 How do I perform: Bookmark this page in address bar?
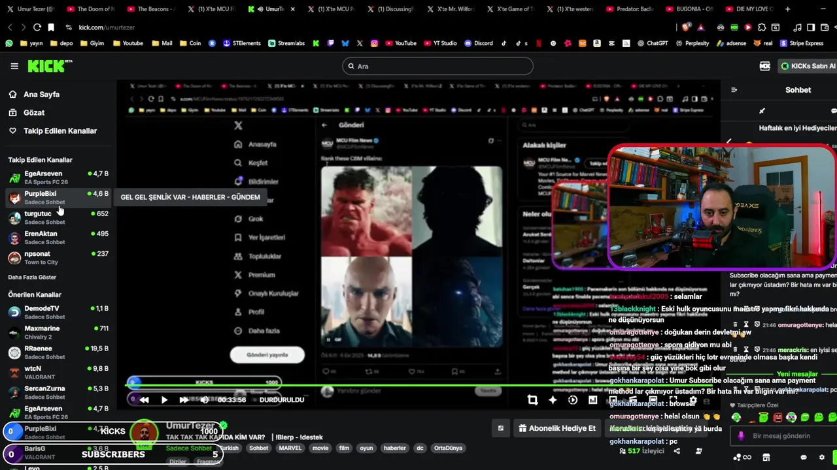tap(51, 27)
